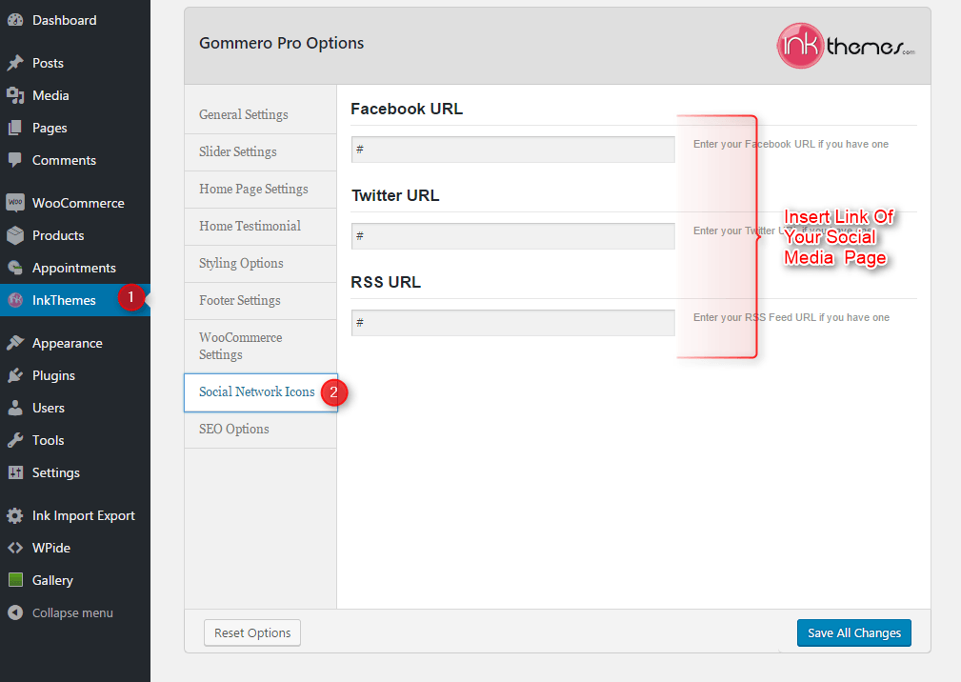
Task: Switch to Home Page Settings tab
Action: coord(260,190)
